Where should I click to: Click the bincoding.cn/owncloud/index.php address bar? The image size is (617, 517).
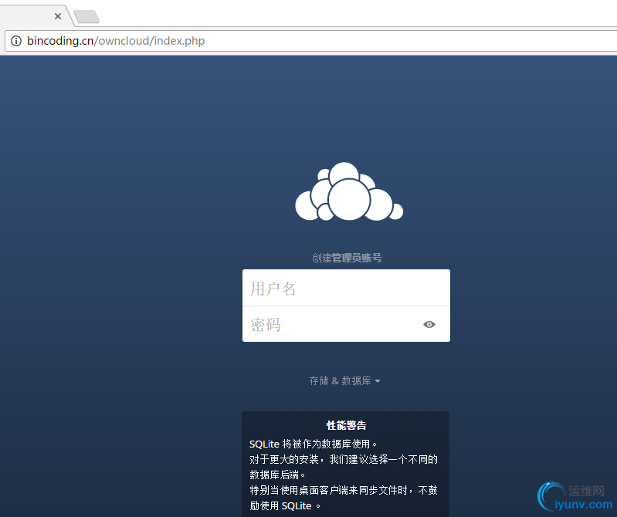[x=311, y=41]
